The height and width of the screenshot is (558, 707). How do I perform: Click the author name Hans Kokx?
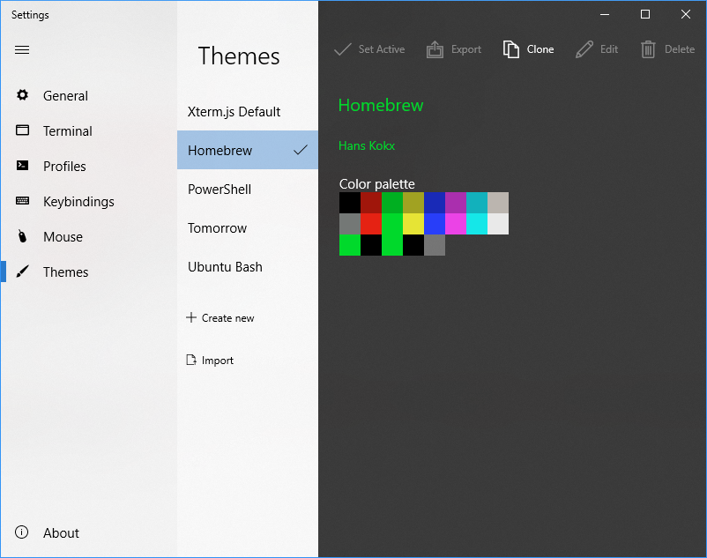(x=367, y=145)
